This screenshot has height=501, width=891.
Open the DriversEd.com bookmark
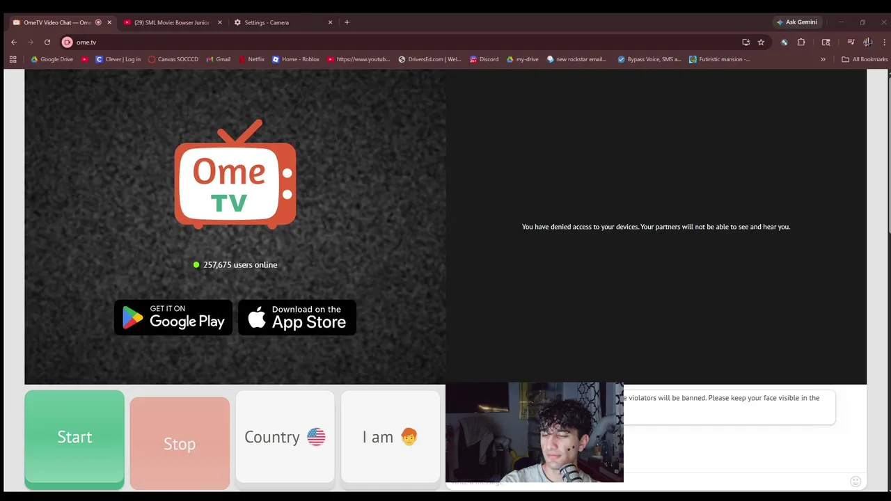point(430,59)
